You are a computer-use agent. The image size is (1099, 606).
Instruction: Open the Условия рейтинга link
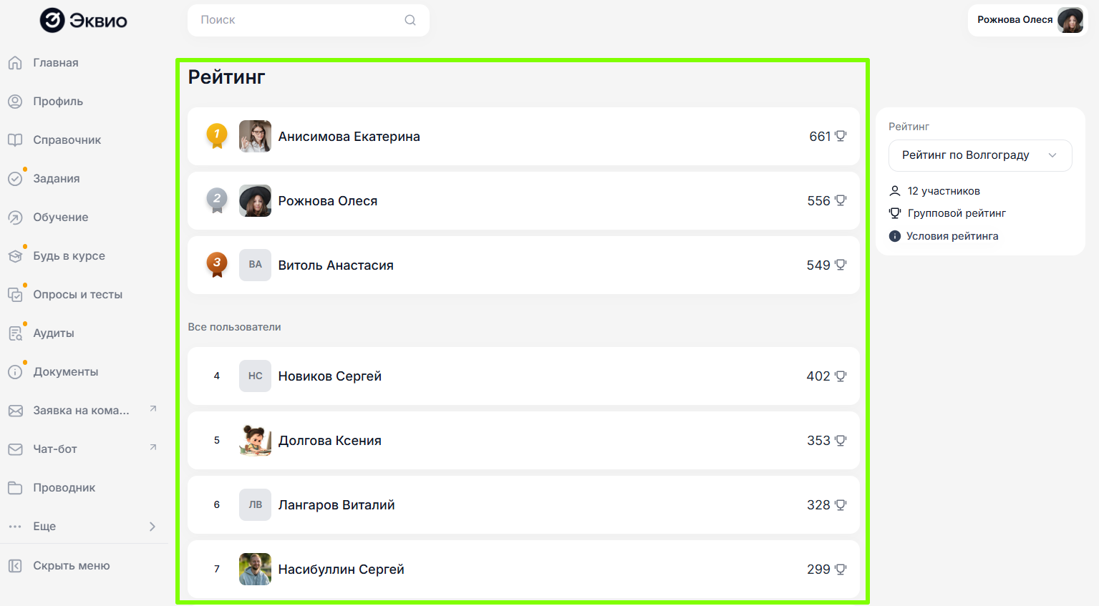(952, 236)
